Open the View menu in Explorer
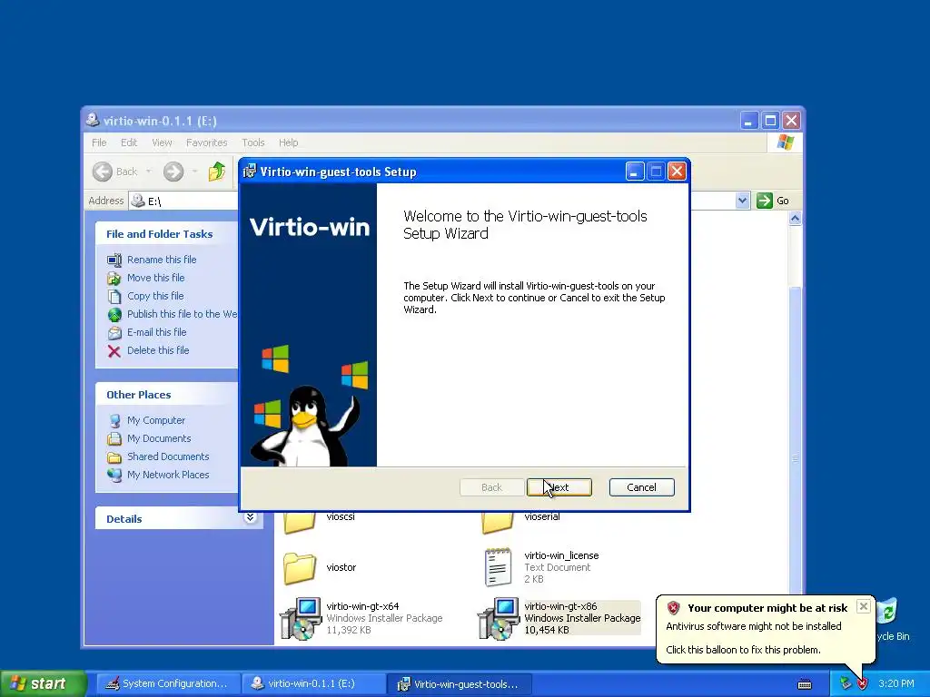Screen dimensions: 930x697 tap(162, 142)
